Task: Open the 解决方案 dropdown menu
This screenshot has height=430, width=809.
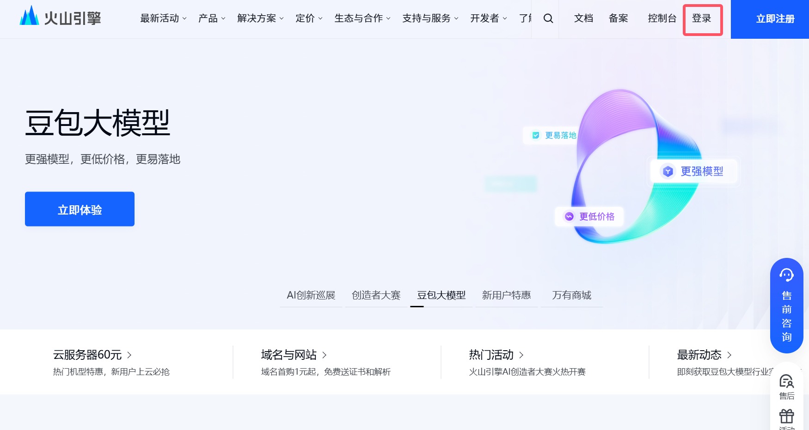Action: pos(260,18)
